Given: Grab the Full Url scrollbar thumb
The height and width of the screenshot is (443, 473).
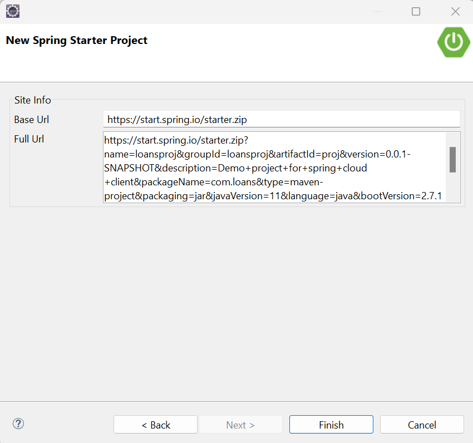Looking at the screenshot, I should point(452,160).
